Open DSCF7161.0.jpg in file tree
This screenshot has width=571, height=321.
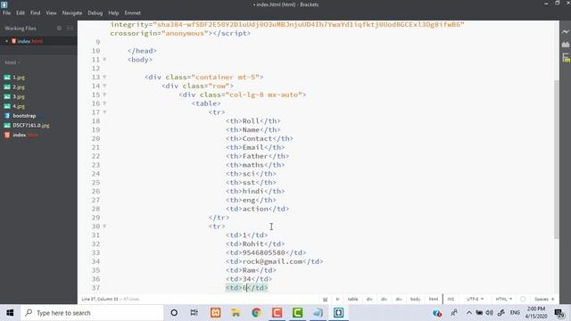(x=31, y=125)
